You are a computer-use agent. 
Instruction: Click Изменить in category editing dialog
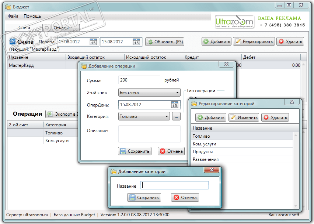[244, 118]
